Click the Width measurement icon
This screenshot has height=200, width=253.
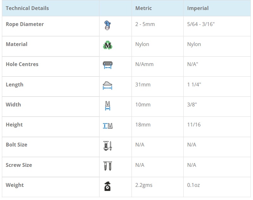[108, 105]
